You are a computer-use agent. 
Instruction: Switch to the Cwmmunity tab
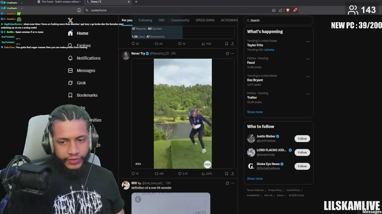(180, 20)
